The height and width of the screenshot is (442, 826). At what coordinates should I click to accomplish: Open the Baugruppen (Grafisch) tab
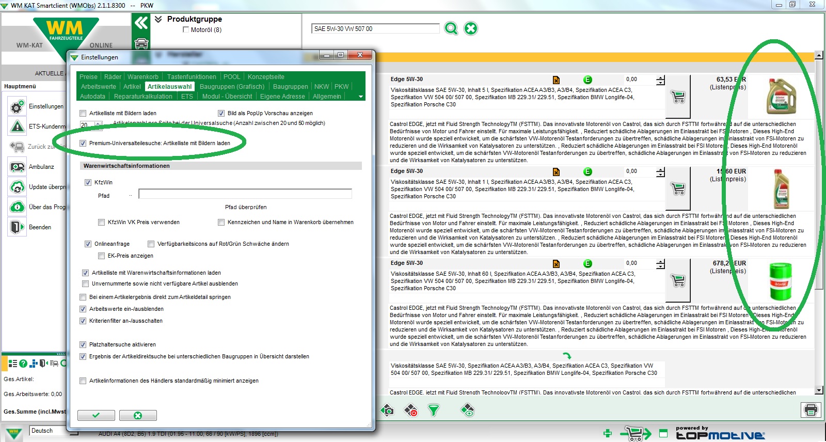[232, 87]
